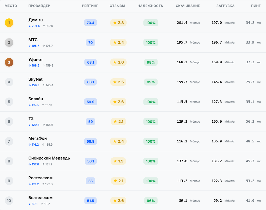The width and height of the screenshot is (266, 210).
Task: Click the 56.1 rating badge
Action: pos(91,161)
